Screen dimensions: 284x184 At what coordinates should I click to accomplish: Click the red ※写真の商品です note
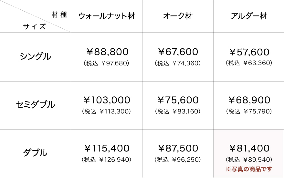pyautogui.click(x=249, y=169)
